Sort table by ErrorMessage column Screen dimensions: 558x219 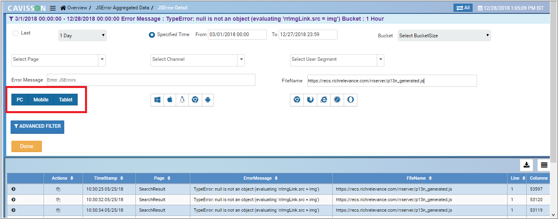(276, 178)
